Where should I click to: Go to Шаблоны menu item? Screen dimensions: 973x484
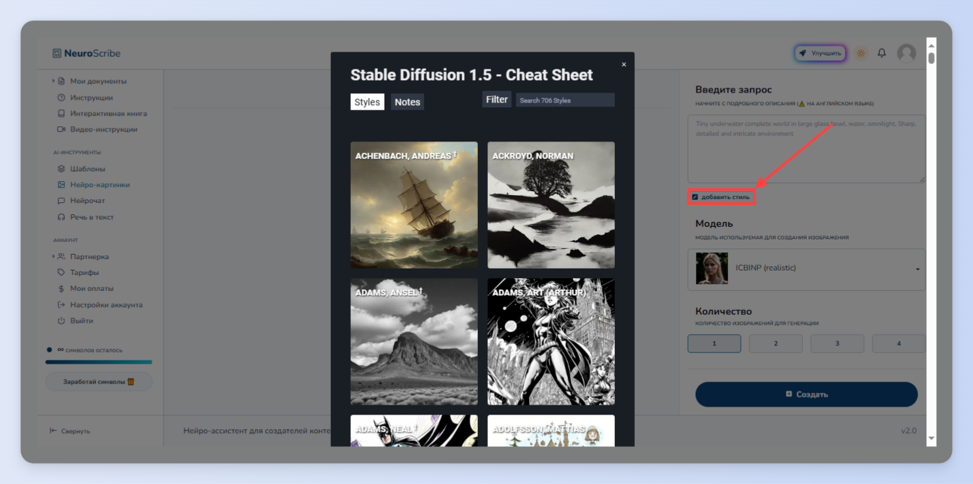(88, 169)
